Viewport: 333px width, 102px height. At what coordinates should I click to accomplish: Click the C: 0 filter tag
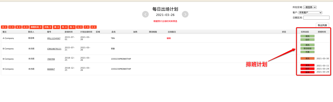(11, 27)
